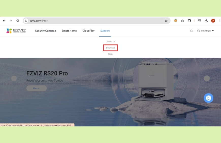Reload the page with the refresh icon
Image resolution: width=221 pixels, height=143 pixels.
click(x=18, y=21)
